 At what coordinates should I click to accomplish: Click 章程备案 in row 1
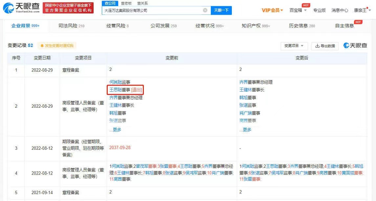click(71, 70)
